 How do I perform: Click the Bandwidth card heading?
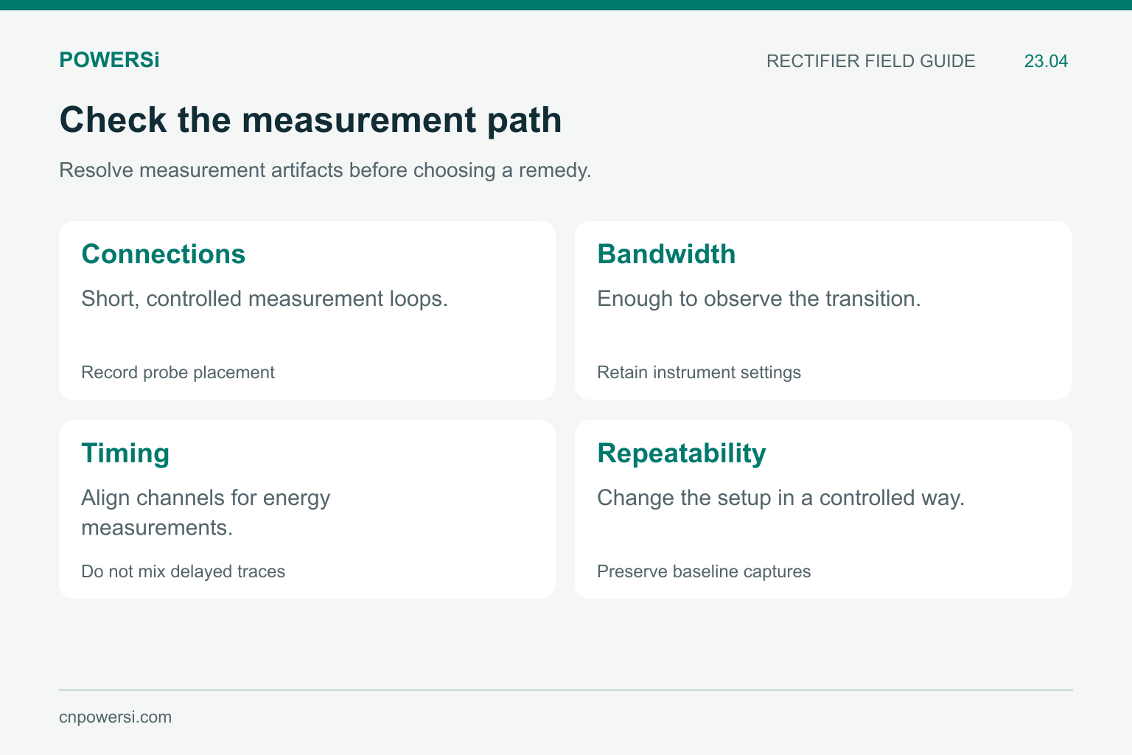tap(666, 254)
